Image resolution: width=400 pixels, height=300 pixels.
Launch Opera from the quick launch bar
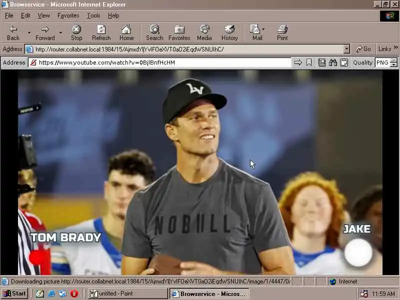pyautogui.click(x=74, y=293)
